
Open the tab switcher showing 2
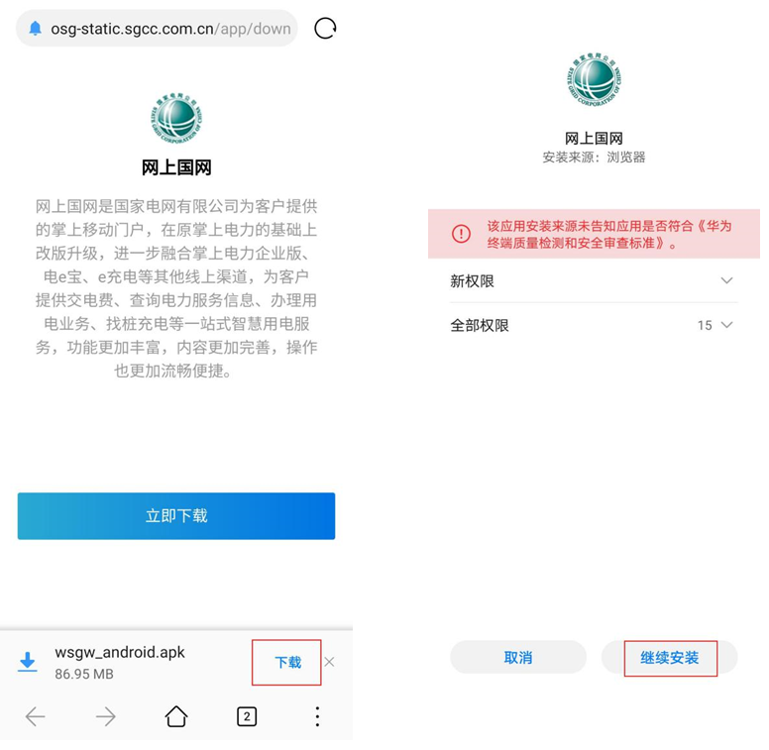(247, 716)
